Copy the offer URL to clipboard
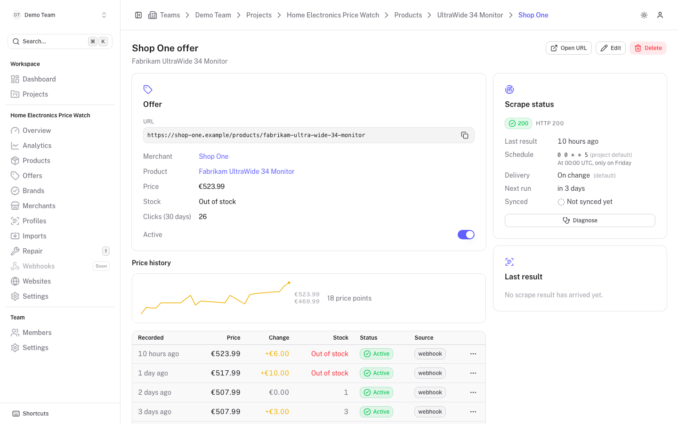The image size is (678, 424). (x=465, y=135)
